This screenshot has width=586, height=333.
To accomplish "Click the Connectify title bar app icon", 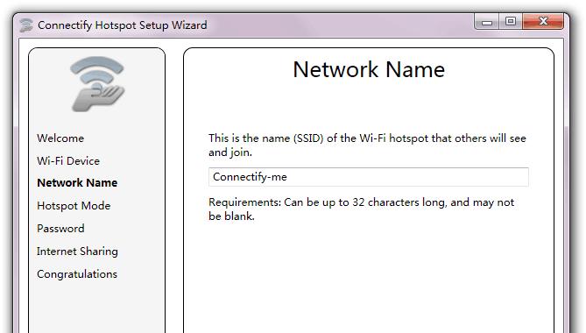I will coord(25,25).
